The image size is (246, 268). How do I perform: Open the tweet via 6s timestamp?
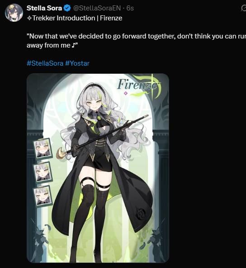point(130,8)
